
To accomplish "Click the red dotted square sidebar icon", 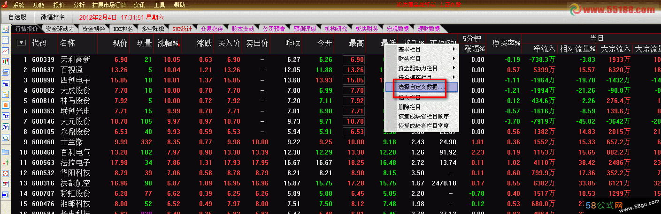I will pyautogui.click(x=5, y=173).
